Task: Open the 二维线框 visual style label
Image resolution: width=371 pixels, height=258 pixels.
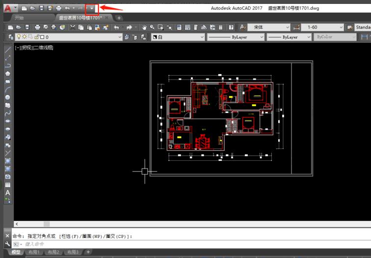Action: [x=43, y=48]
